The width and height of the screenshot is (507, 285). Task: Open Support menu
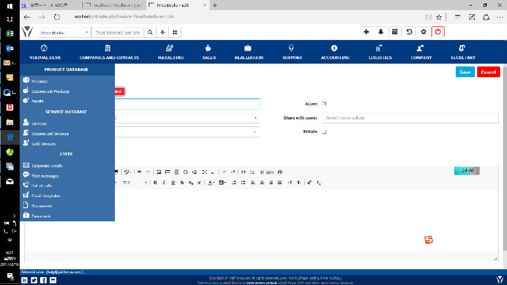[292, 52]
